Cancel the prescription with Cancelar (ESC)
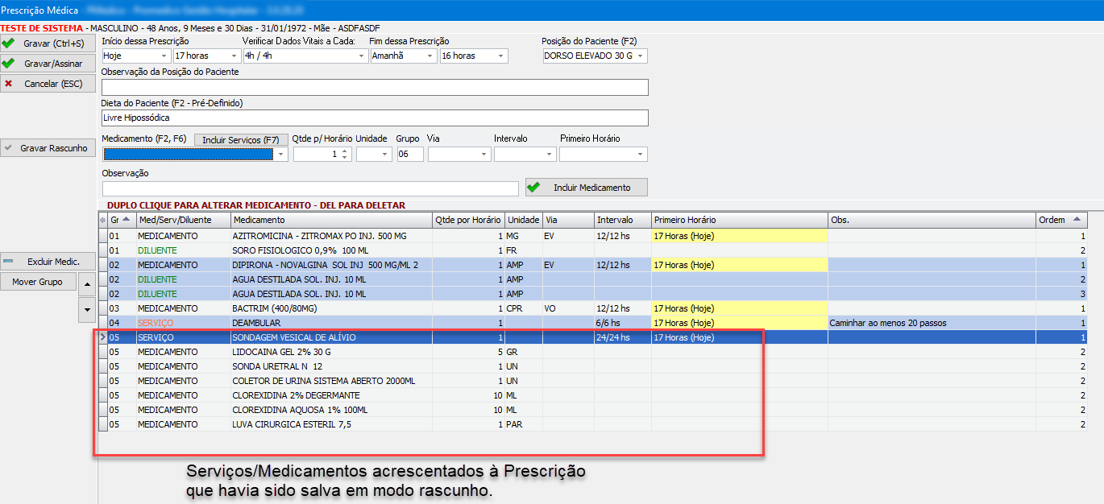Viewport: 1104px width, 504px height. click(48, 83)
